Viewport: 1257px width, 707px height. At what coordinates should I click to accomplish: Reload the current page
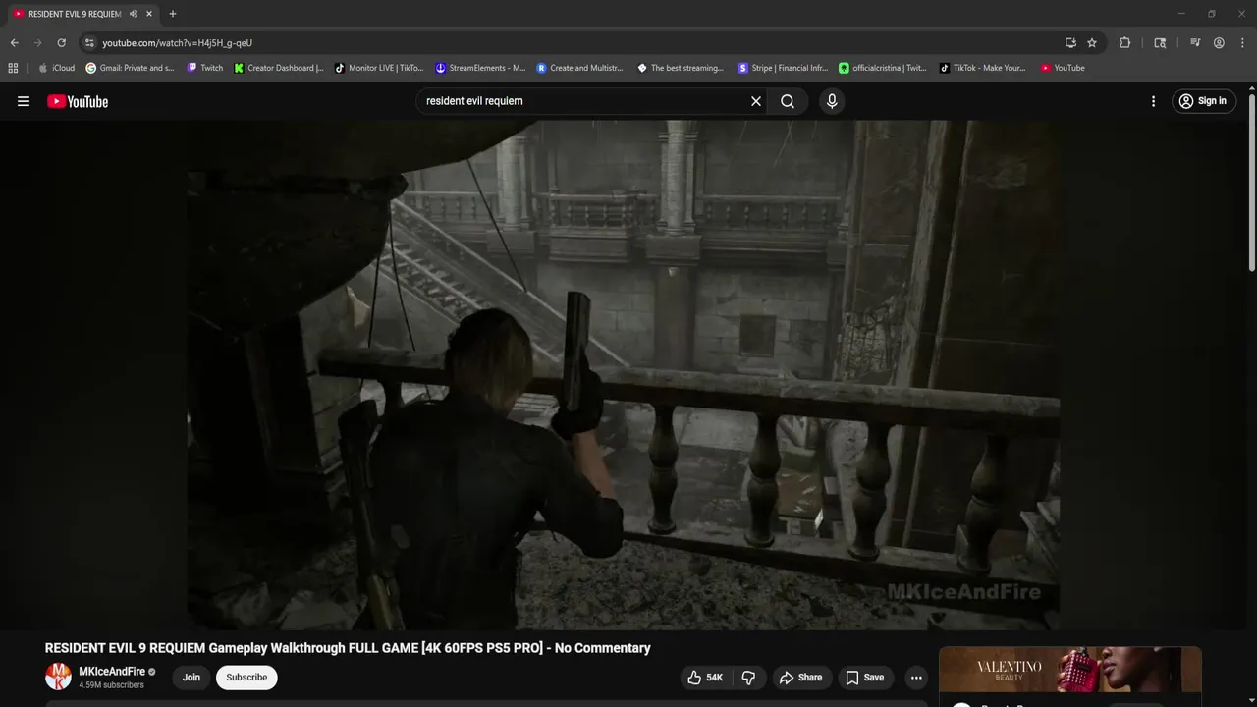[x=61, y=43]
